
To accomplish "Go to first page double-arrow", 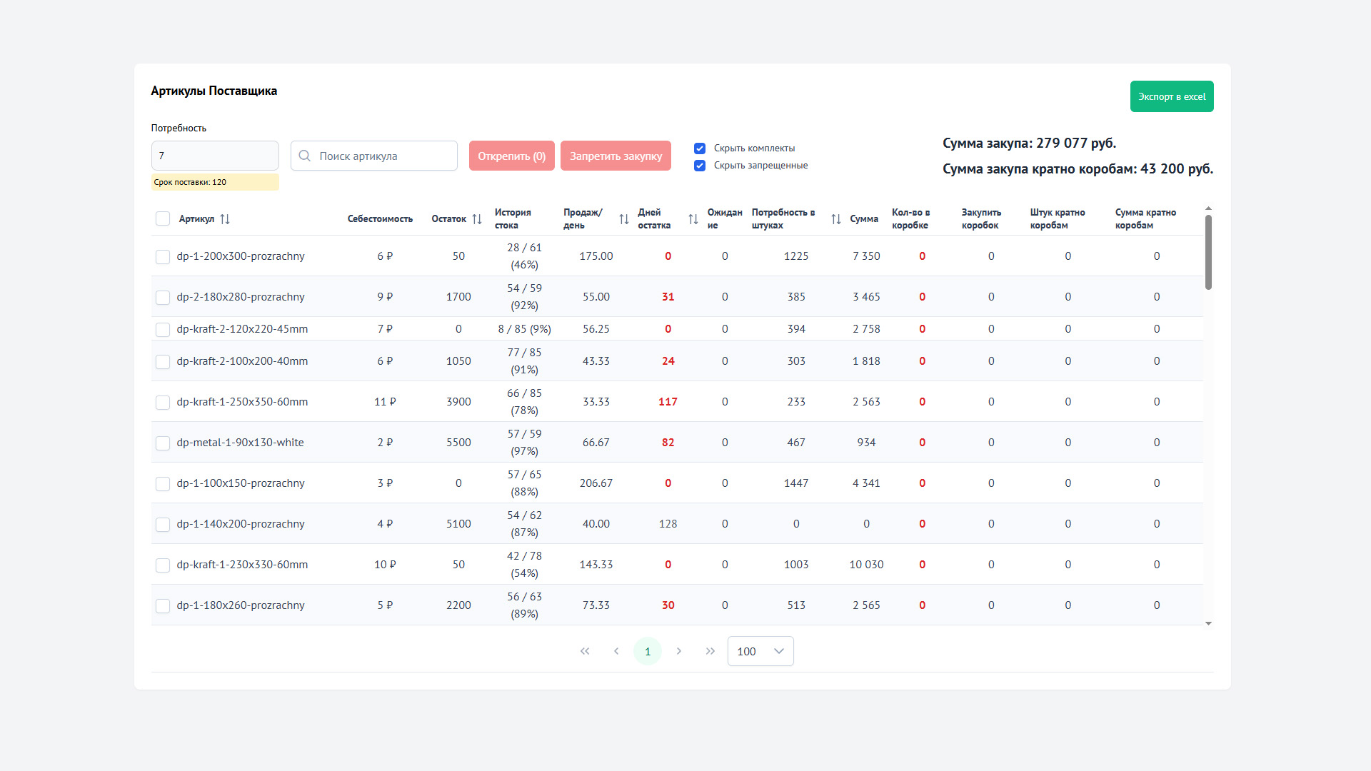I will [x=585, y=651].
